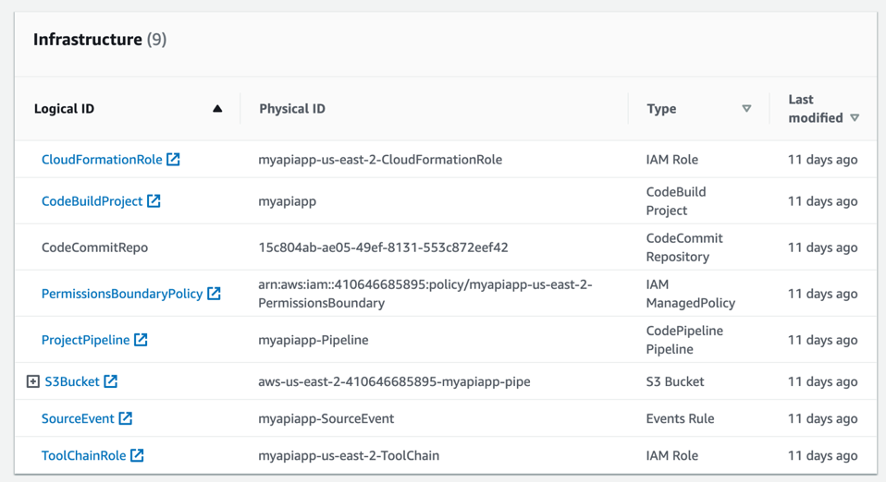Open the ProjectPipeline link

85,340
